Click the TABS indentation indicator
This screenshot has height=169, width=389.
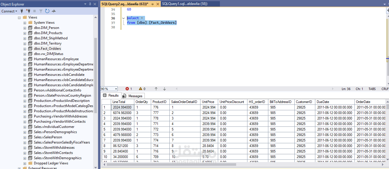point(372,89)
